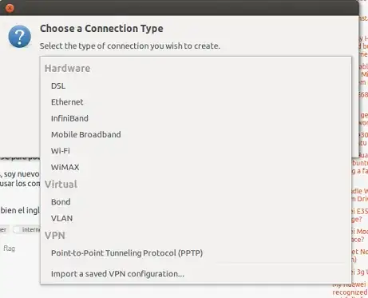Choose WiMAX connection type
The image size is (368, 298).
[196, 167]
